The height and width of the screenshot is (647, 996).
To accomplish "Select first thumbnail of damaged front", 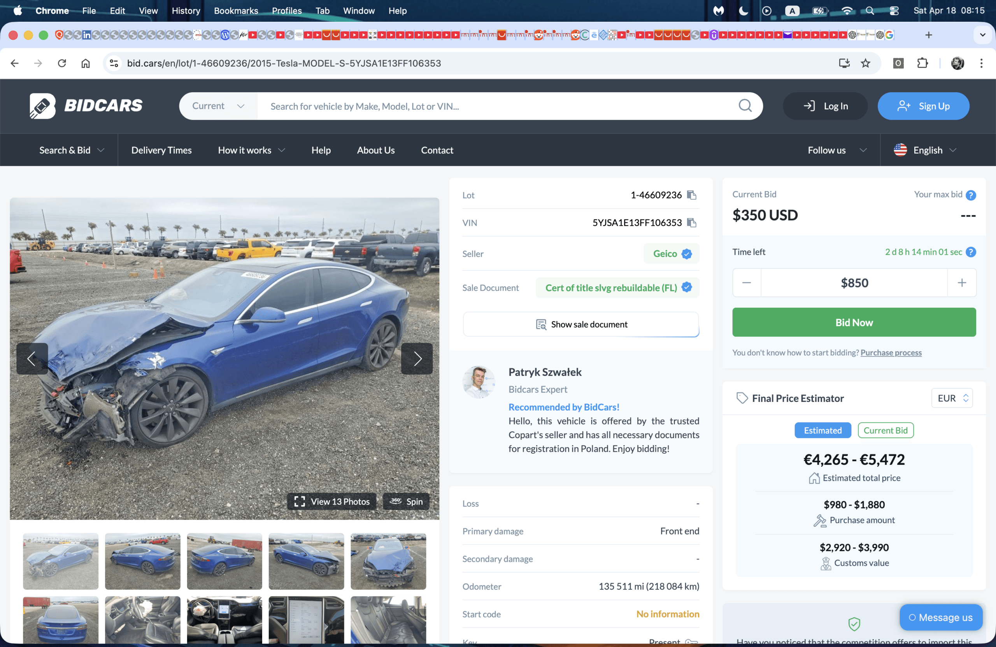I will pos(61,561).
